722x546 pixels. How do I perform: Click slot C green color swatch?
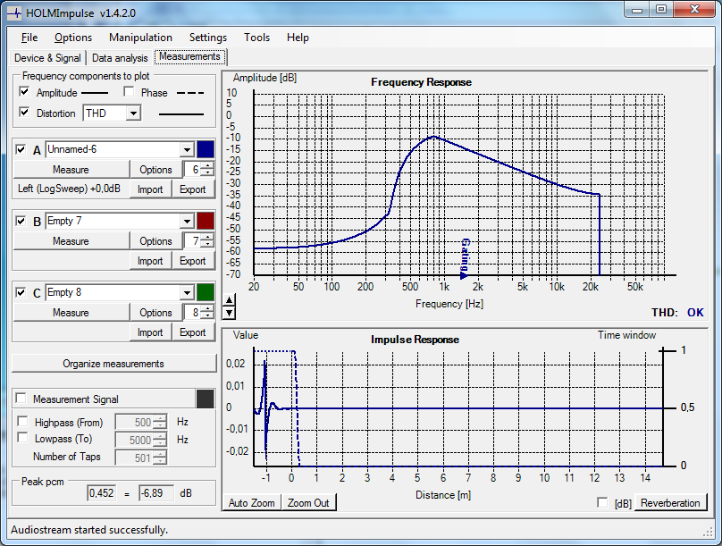pyautogui.click(x=206, y=292)
